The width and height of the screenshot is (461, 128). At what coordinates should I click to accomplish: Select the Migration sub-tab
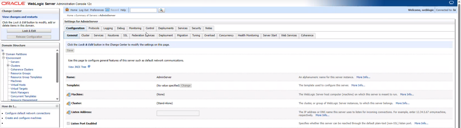pyautogui.click(x=182, y=35)
